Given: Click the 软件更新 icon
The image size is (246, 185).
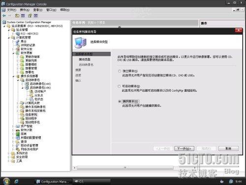Looking at the screenshot, I should 18,53.
